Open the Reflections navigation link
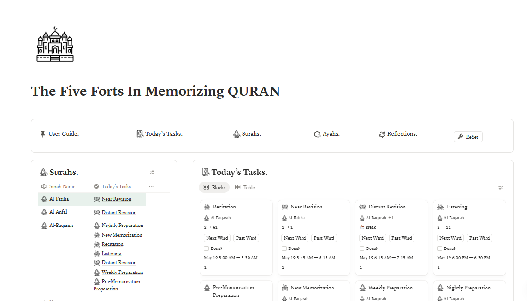 pos(402,134)
